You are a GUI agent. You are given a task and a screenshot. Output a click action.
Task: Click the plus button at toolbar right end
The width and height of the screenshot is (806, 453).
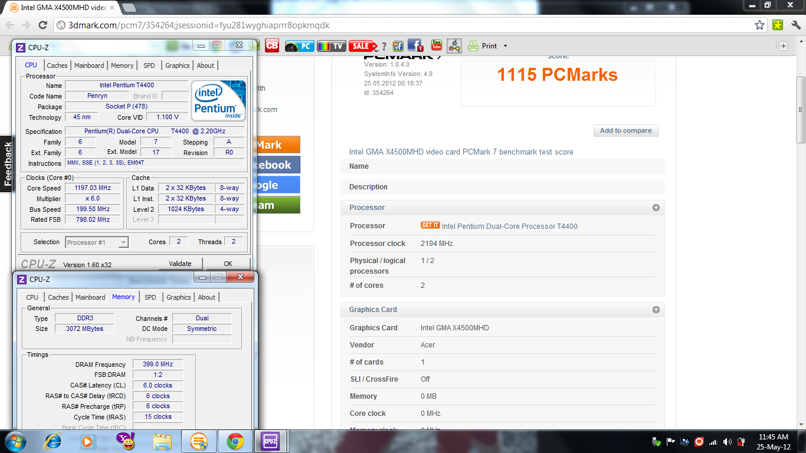click(x=784, y=46)
